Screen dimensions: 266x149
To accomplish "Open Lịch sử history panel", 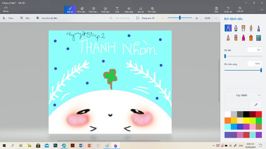I will coord(240,10).
